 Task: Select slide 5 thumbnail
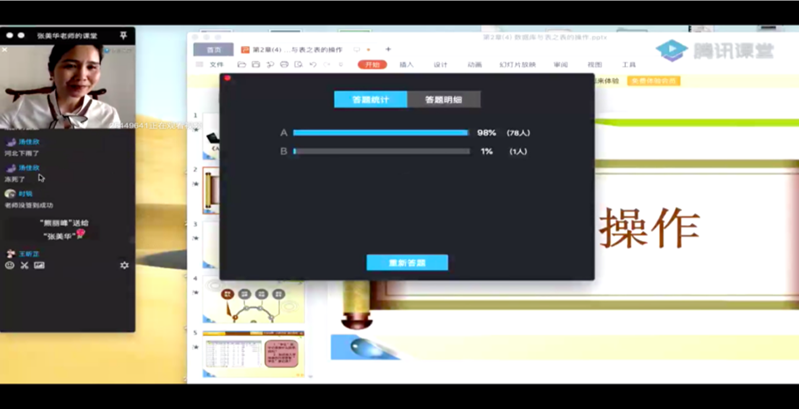coord(253,354)
